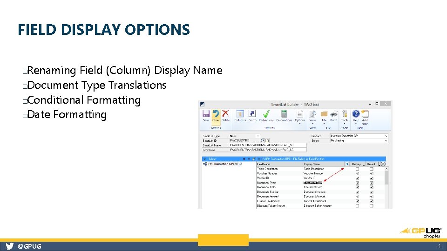Click the GPUG chapter logo
This screenshot has width=447, height=251.
pos(421,232)
